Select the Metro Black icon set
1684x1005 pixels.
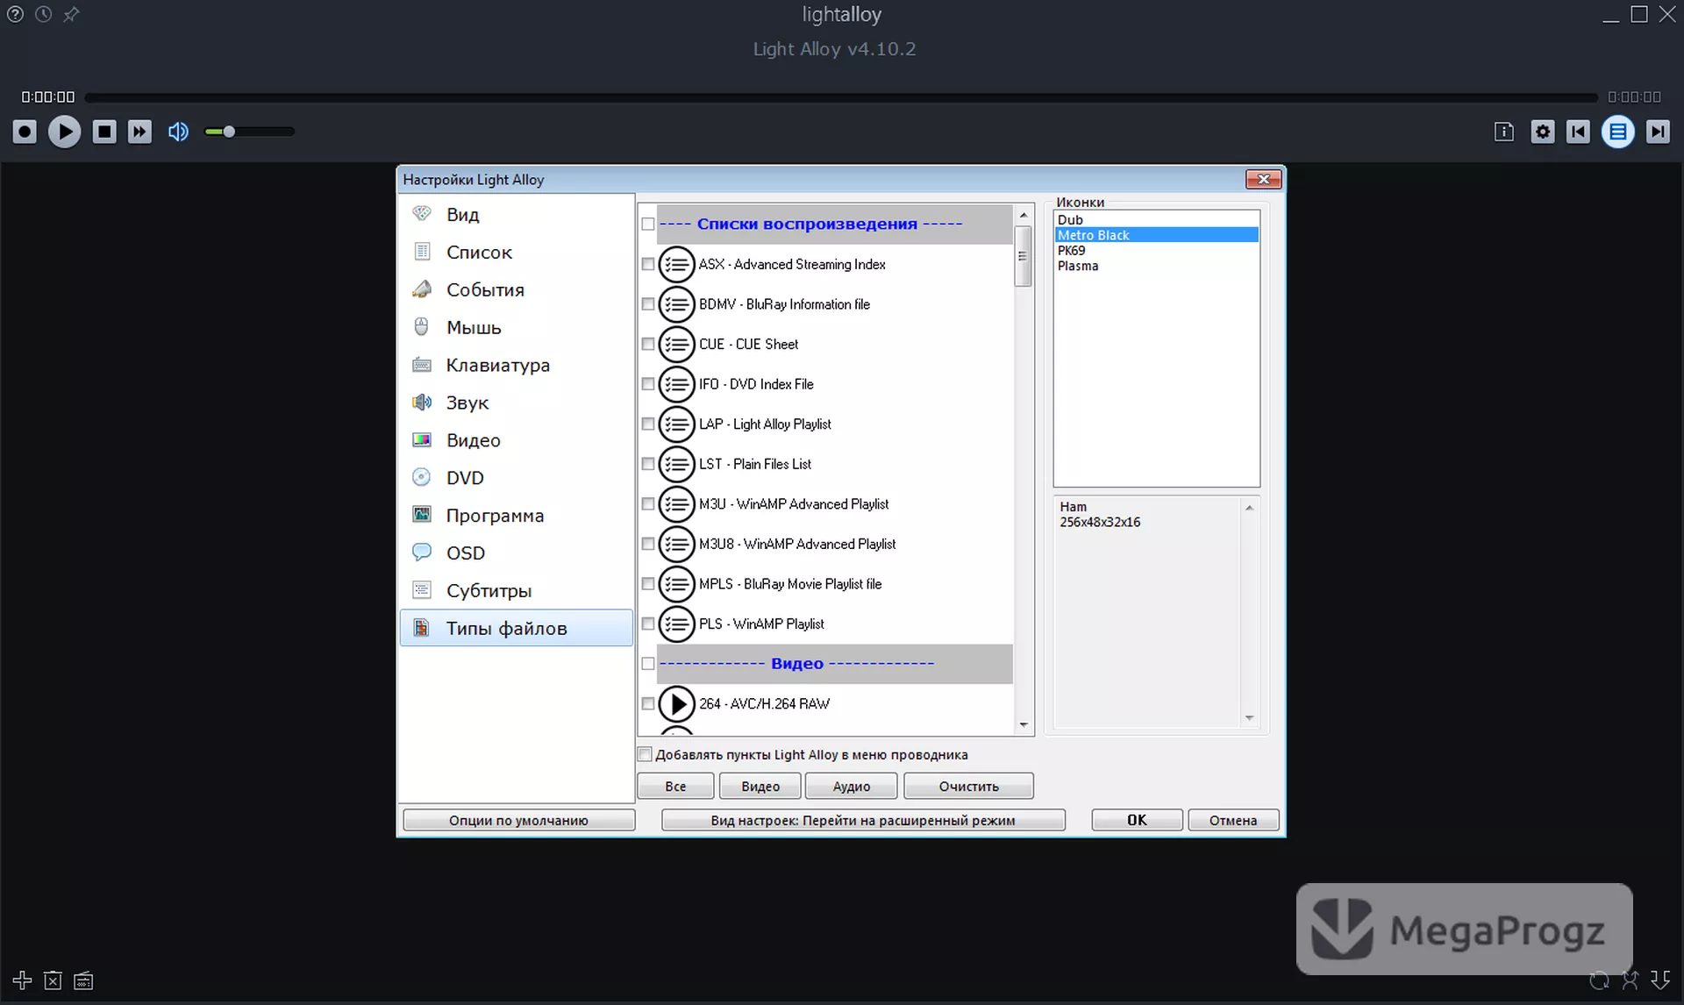1156,235
